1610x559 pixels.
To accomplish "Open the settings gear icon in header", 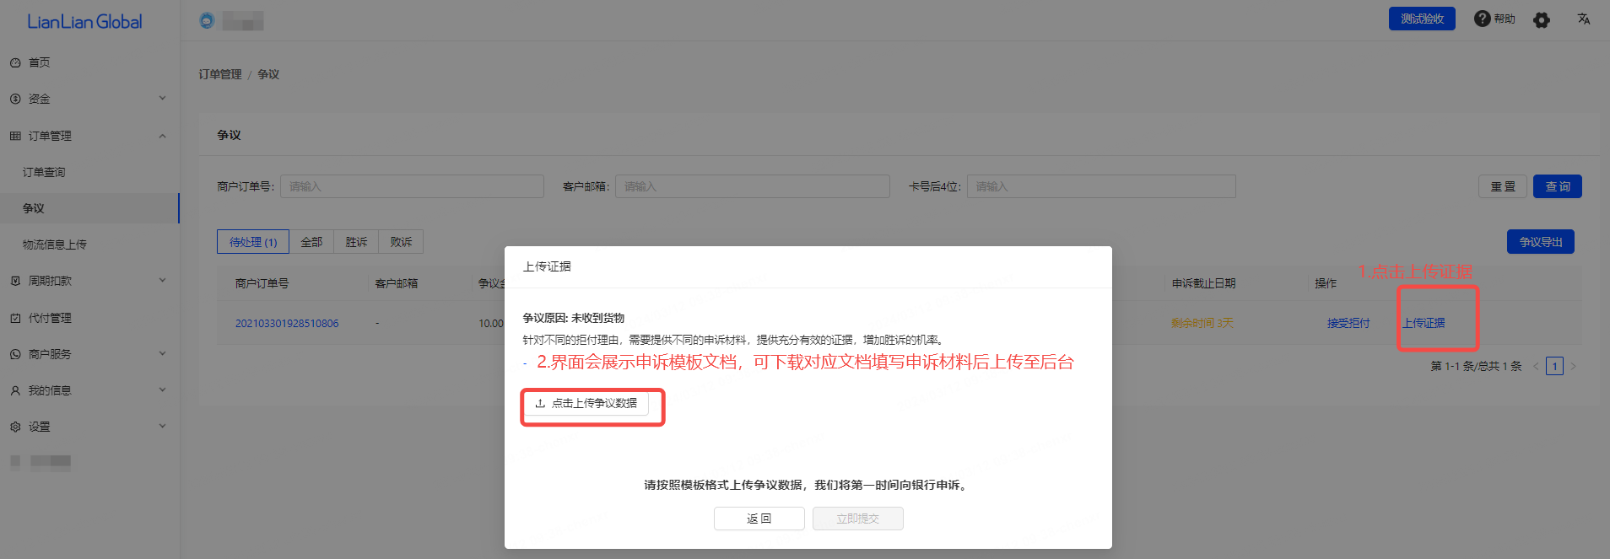I will coord(1542,19).
